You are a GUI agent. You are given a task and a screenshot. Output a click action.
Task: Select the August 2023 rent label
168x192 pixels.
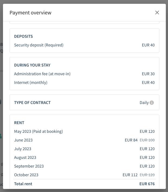pos(25,158)
